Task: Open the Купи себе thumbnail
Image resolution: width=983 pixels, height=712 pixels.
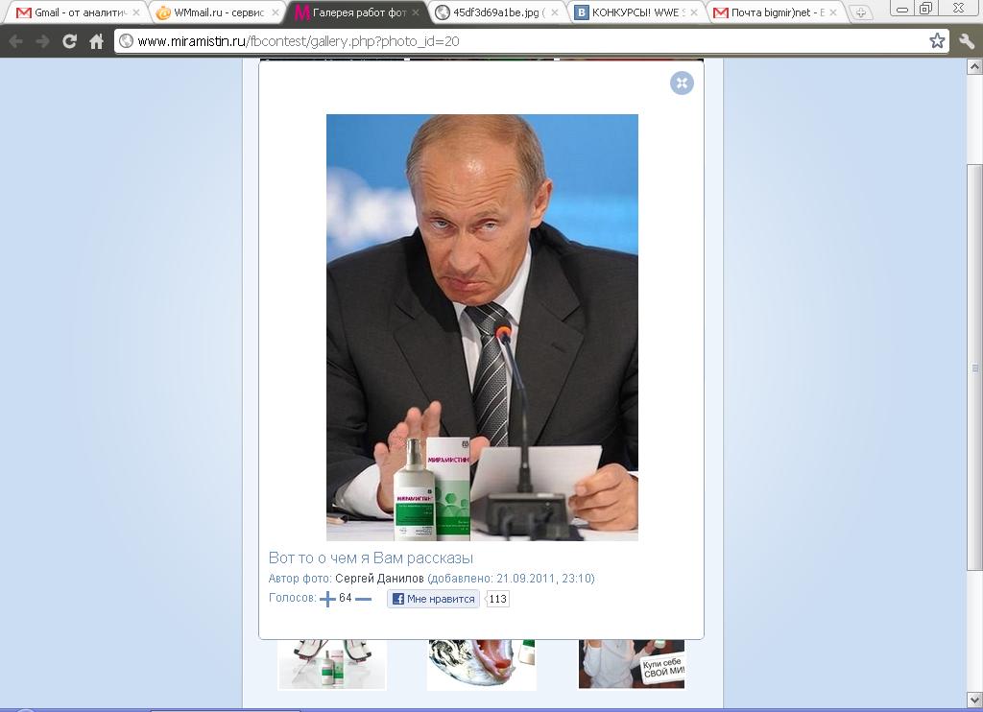Action: (632, 664)
